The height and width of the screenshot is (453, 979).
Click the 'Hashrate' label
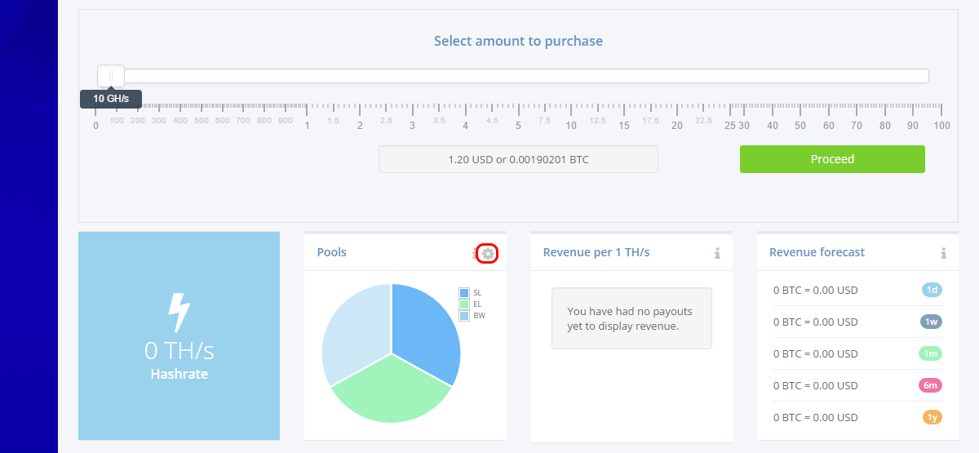pos(179,374)
